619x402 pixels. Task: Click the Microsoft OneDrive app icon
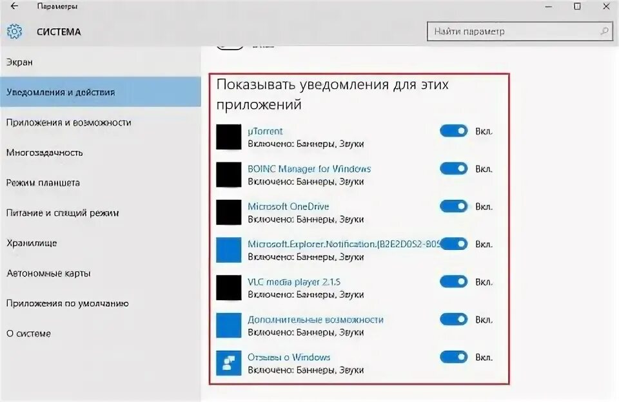[228, 212]
